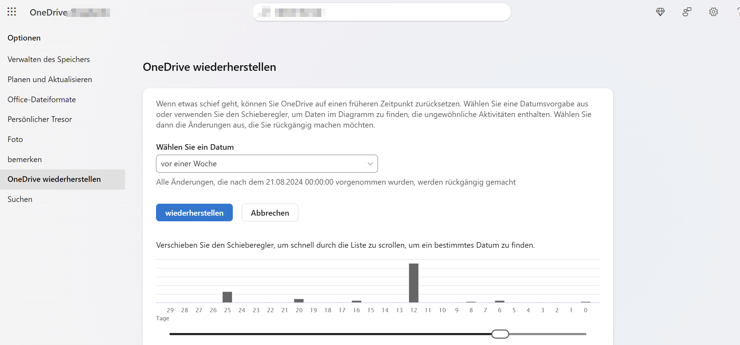Viewport: 740px width, 345px height.
Task: Open the app launcher grid icon
Action: 12,12
